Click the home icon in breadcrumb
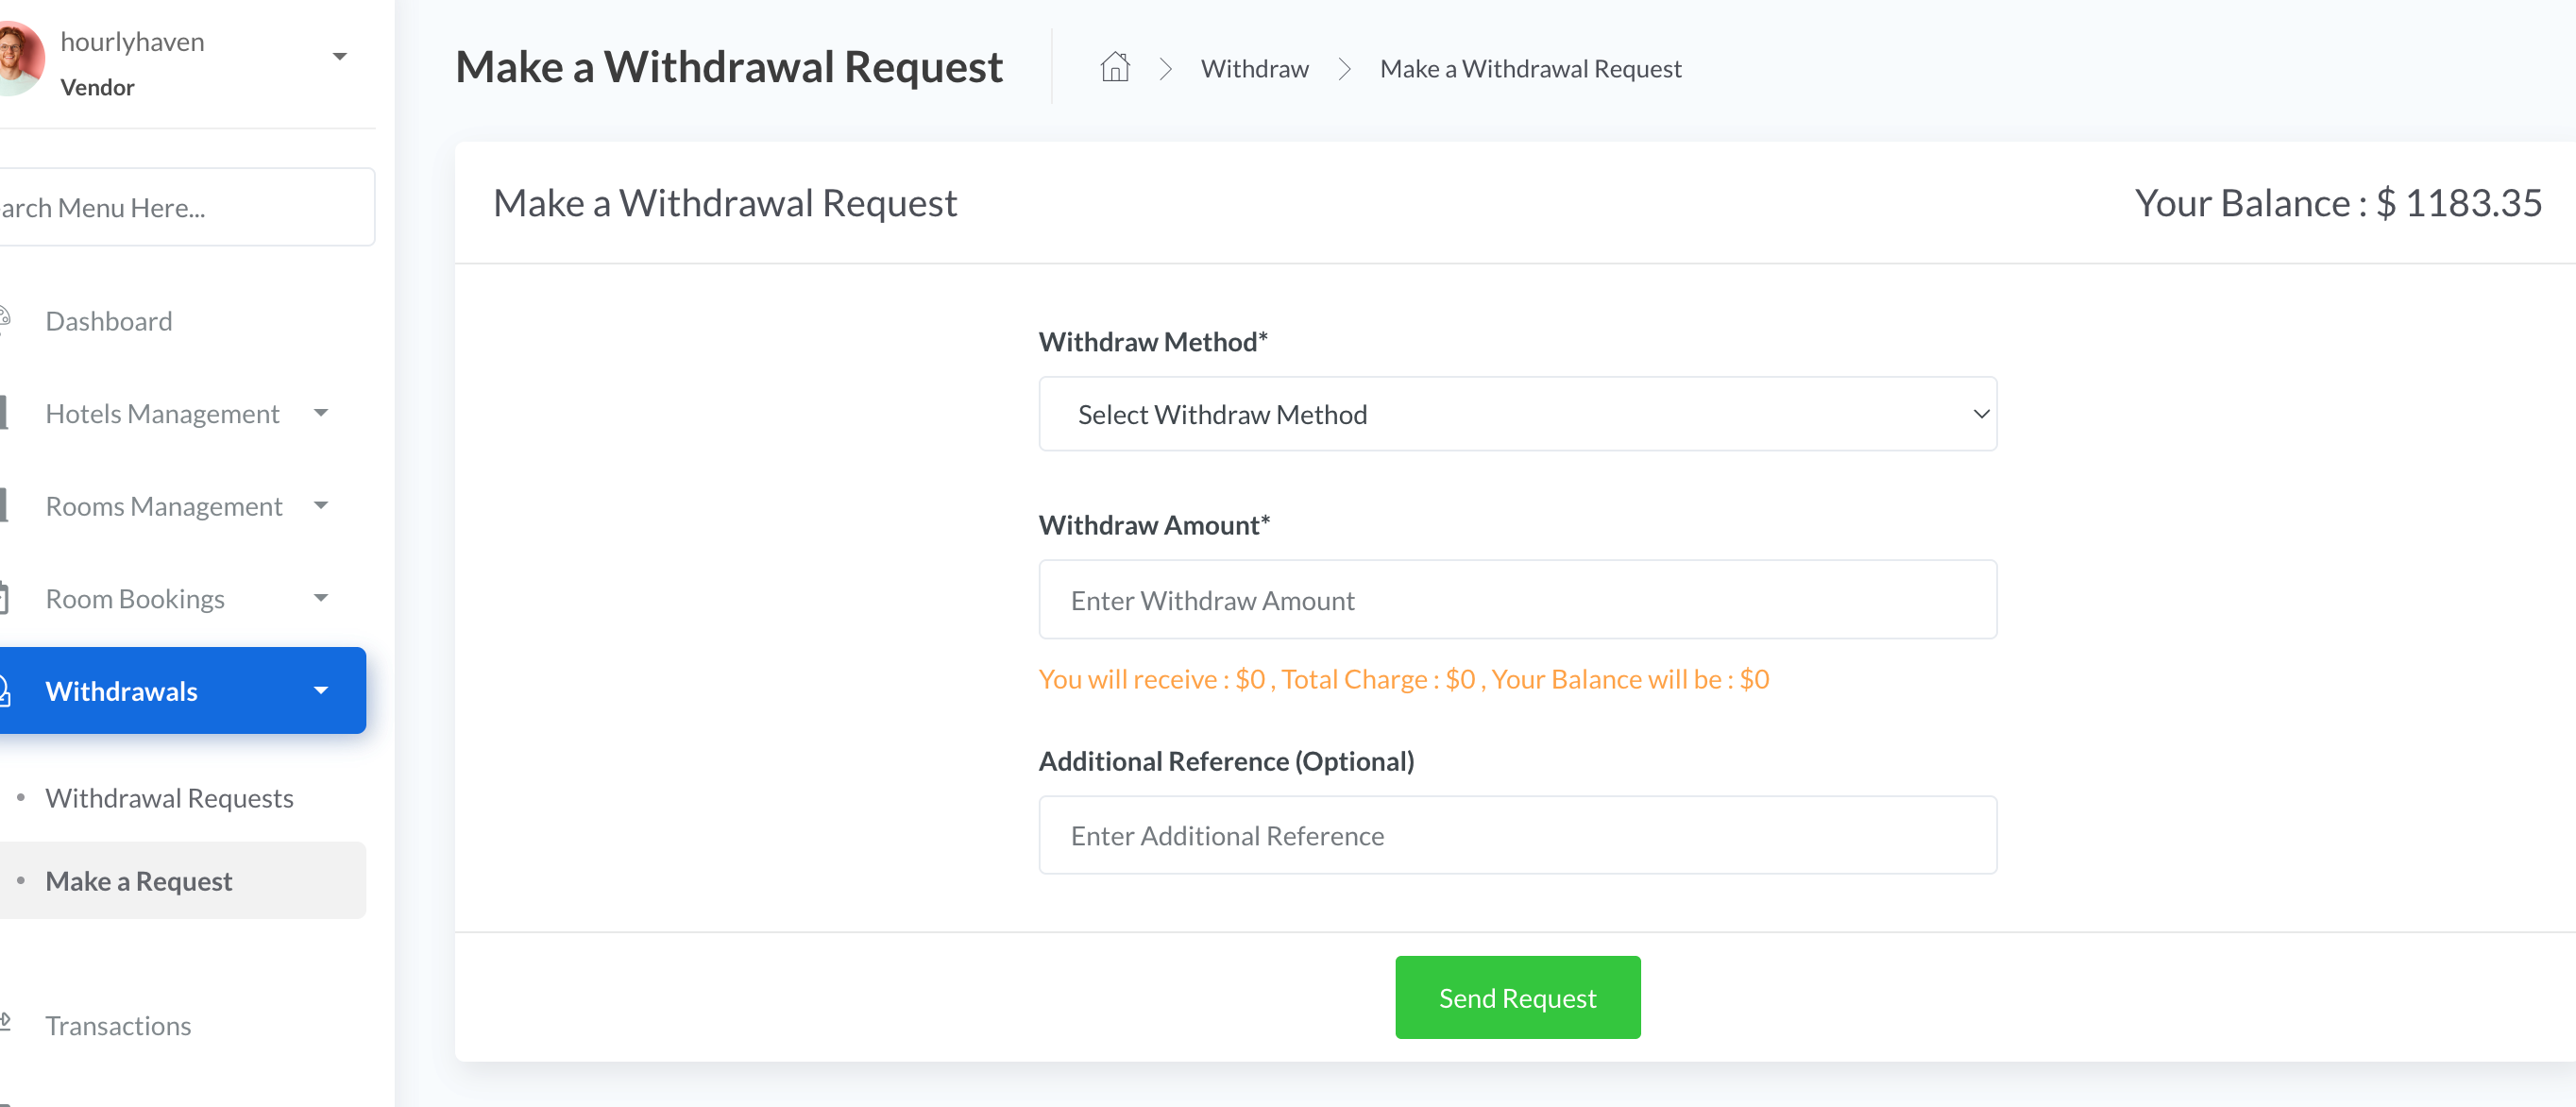The width and height of the screenshot is (2576, 1107). click(x=1114, y=68)
